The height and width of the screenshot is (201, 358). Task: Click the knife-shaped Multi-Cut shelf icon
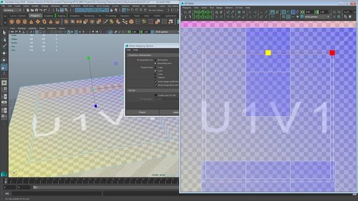(x=105, y=22)
